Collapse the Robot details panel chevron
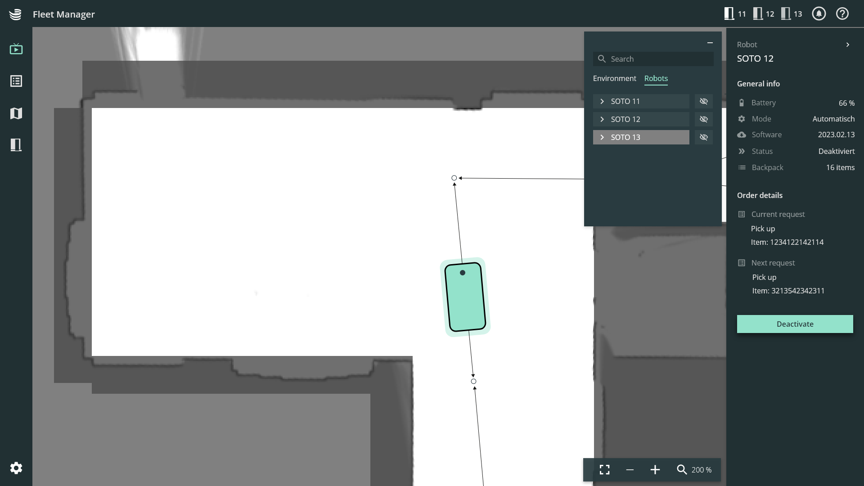The image size is (864, 486). pos(847,45)
